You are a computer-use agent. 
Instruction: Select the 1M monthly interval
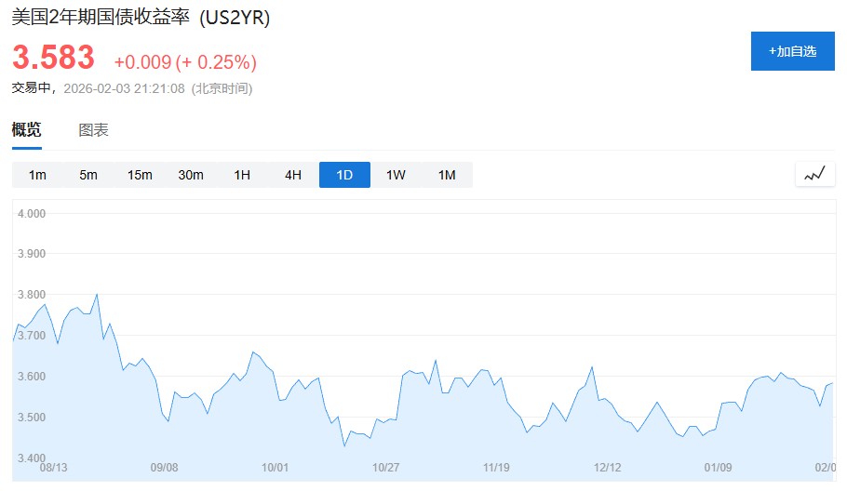447,175
